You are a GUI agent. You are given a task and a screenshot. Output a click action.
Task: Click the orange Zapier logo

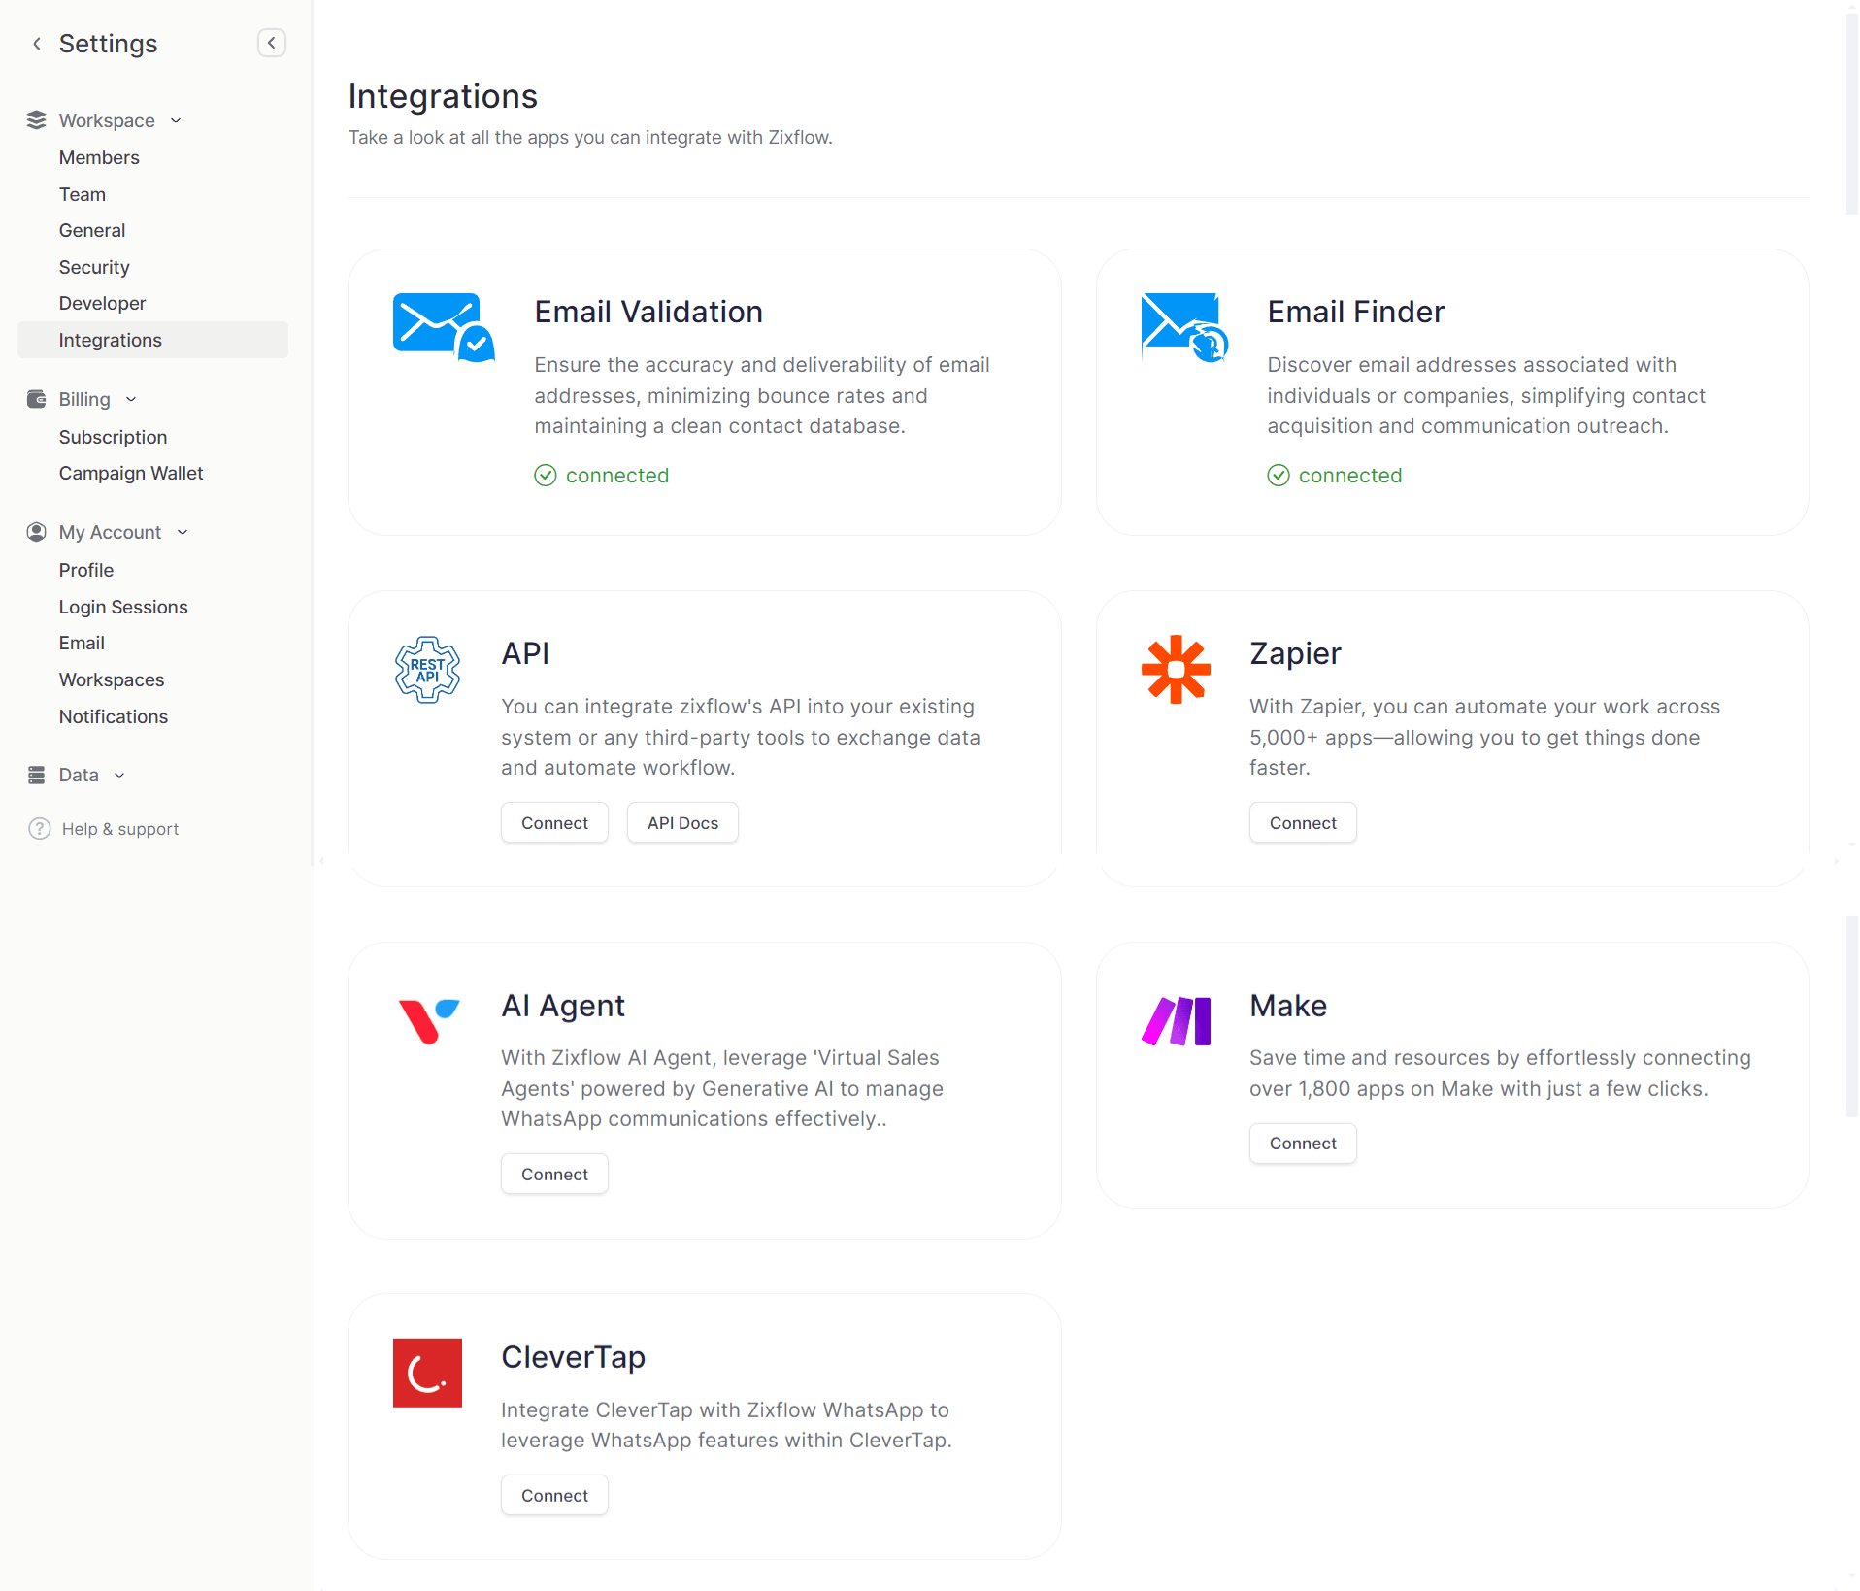[x=1176, y=670]
